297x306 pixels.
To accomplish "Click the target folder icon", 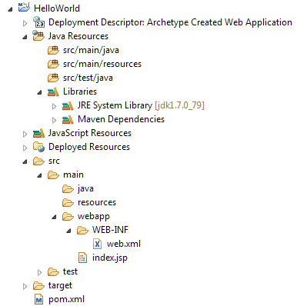I will point(38,286).
